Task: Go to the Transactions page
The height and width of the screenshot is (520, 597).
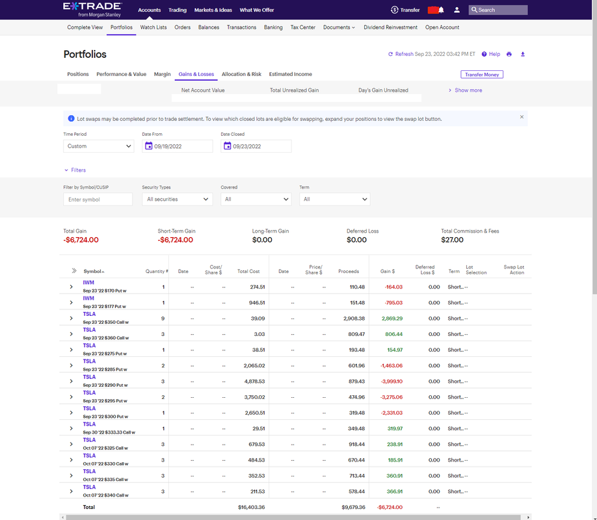Action: tap(241, 27)
